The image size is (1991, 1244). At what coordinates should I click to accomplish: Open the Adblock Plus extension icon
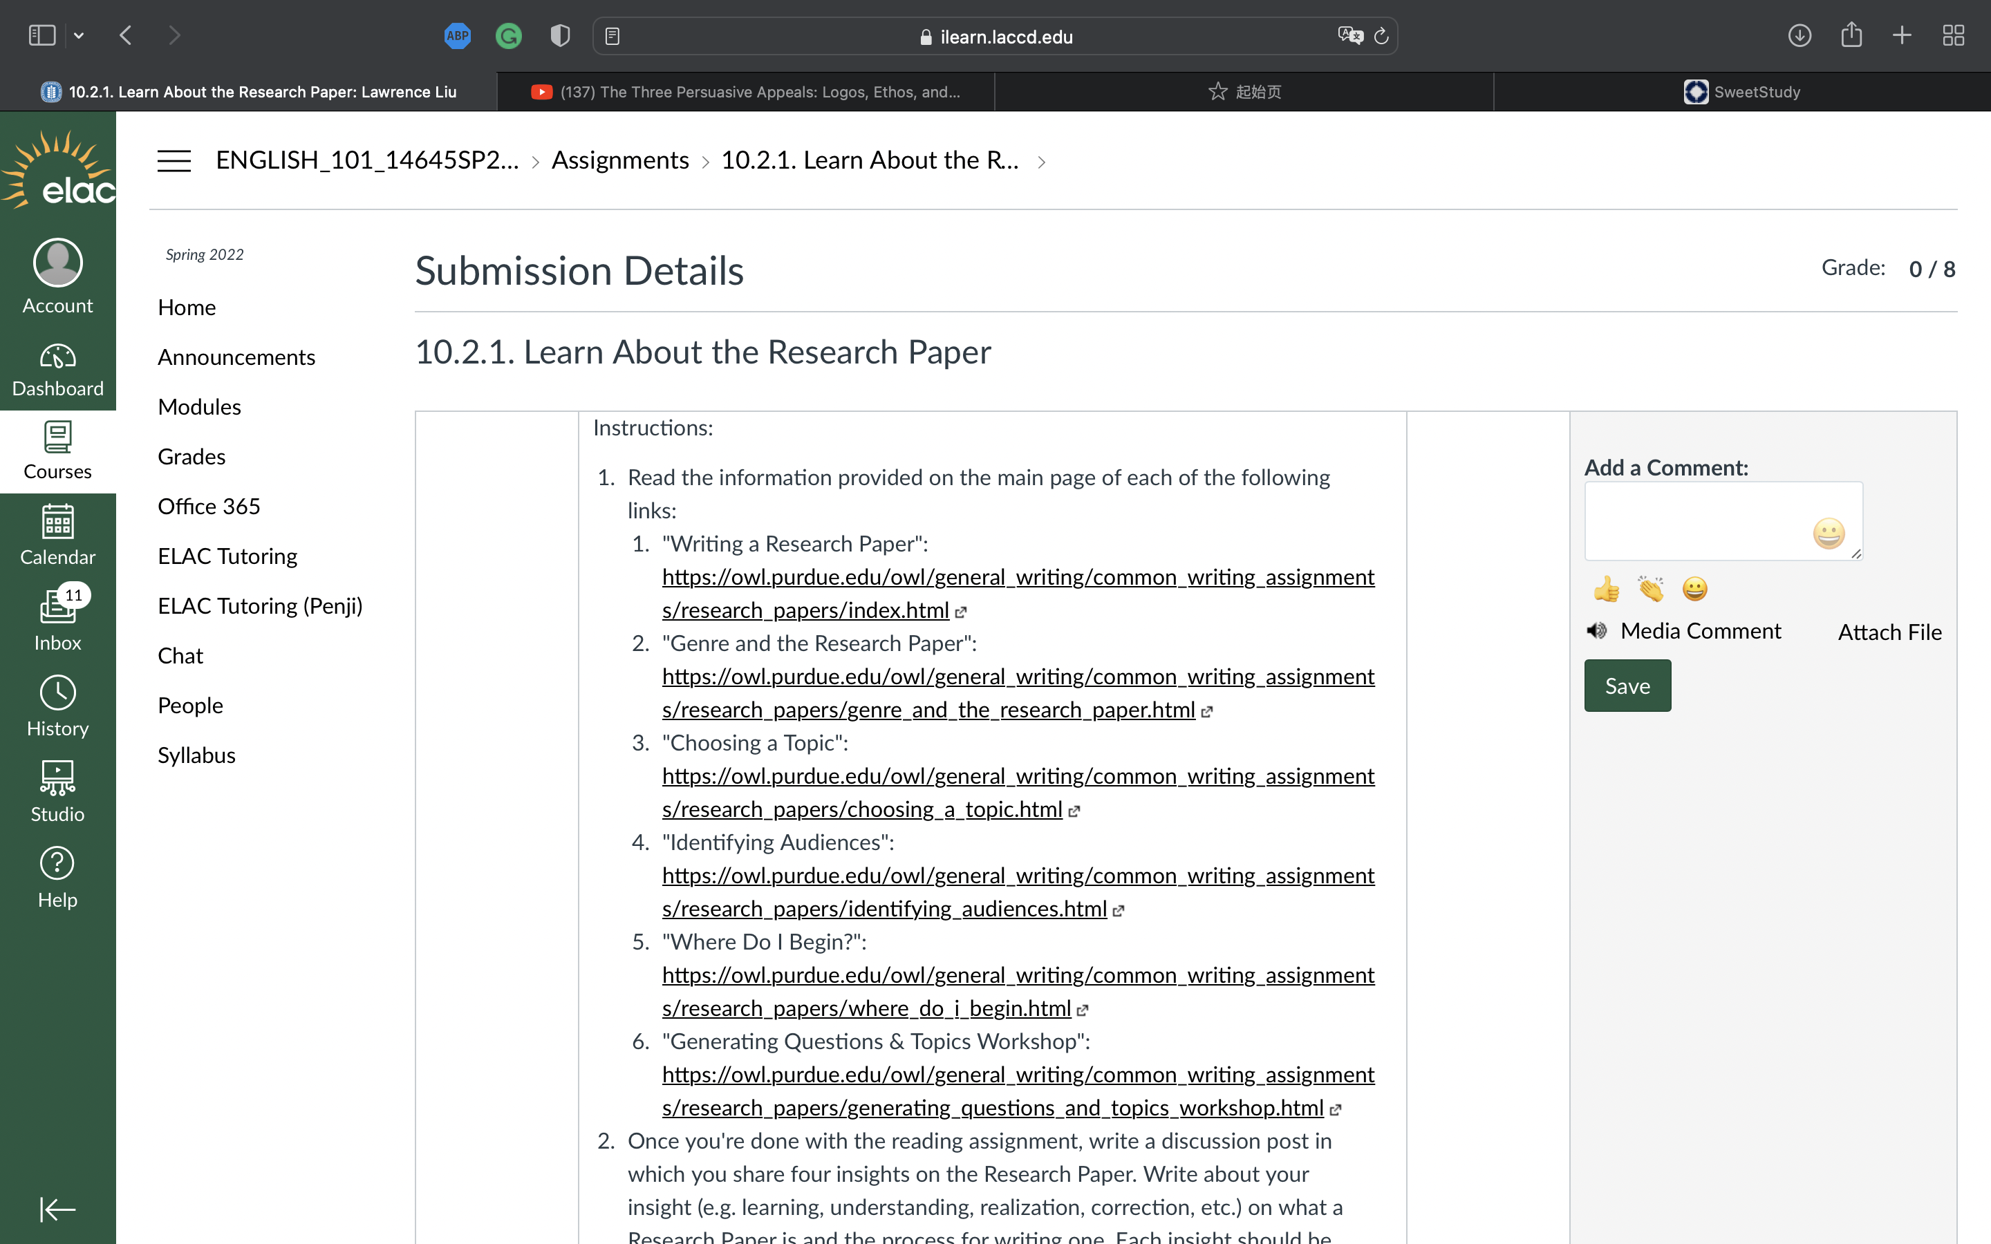click(458, 35)
